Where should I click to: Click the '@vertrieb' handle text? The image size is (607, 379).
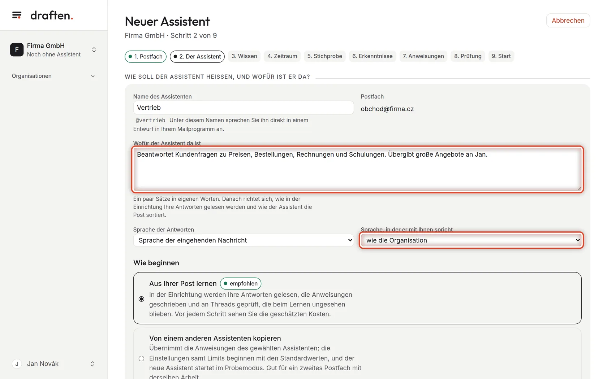click(150, 121)
